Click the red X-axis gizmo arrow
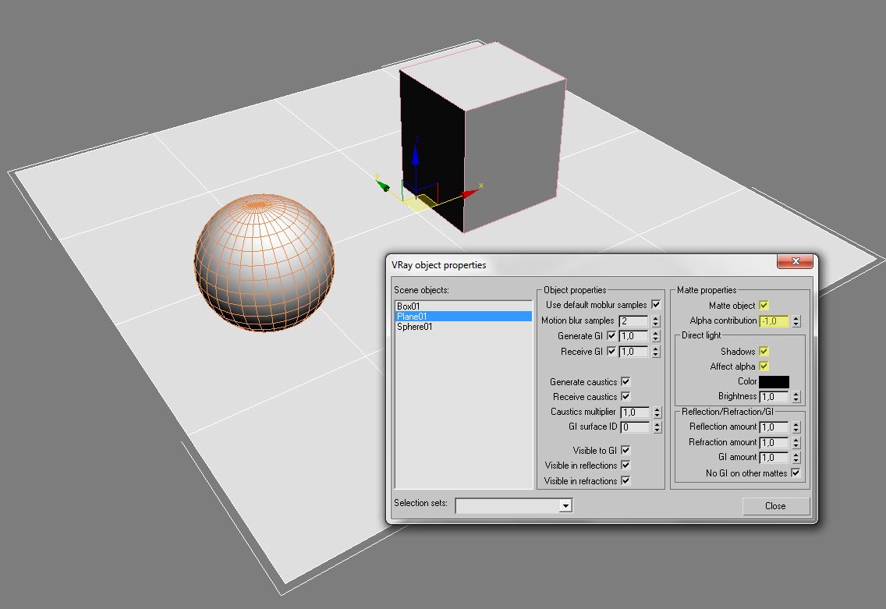 pos(470,193)
